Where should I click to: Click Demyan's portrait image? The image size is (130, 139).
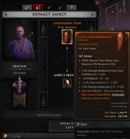click(19, 40)
